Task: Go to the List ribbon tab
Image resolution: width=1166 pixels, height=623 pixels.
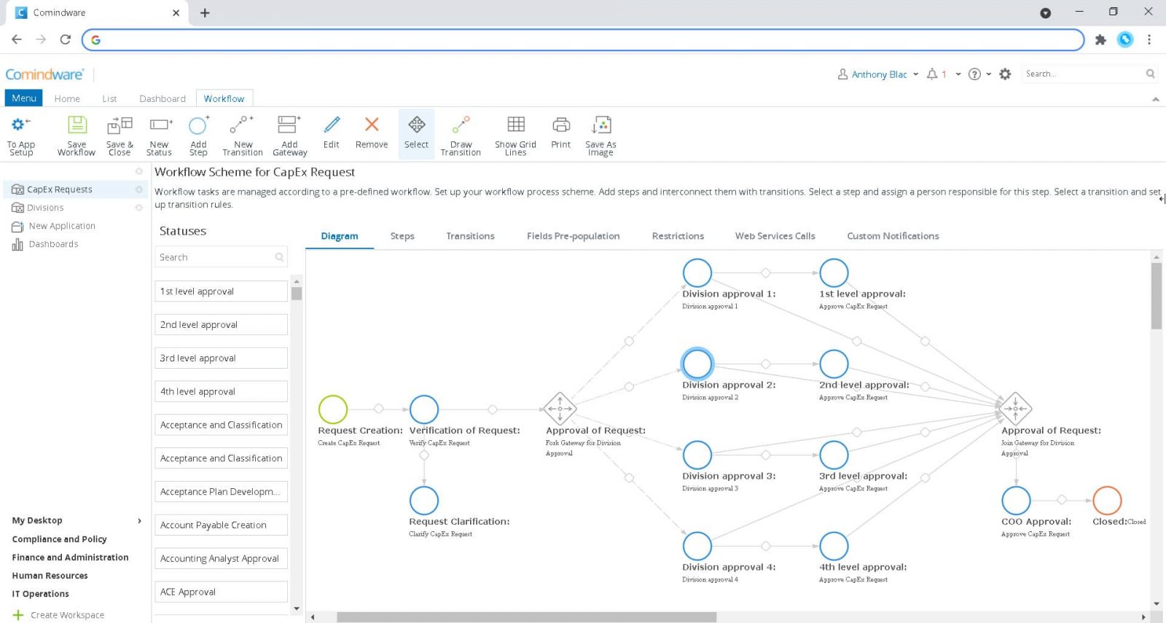Action: [x=109, y=98]
